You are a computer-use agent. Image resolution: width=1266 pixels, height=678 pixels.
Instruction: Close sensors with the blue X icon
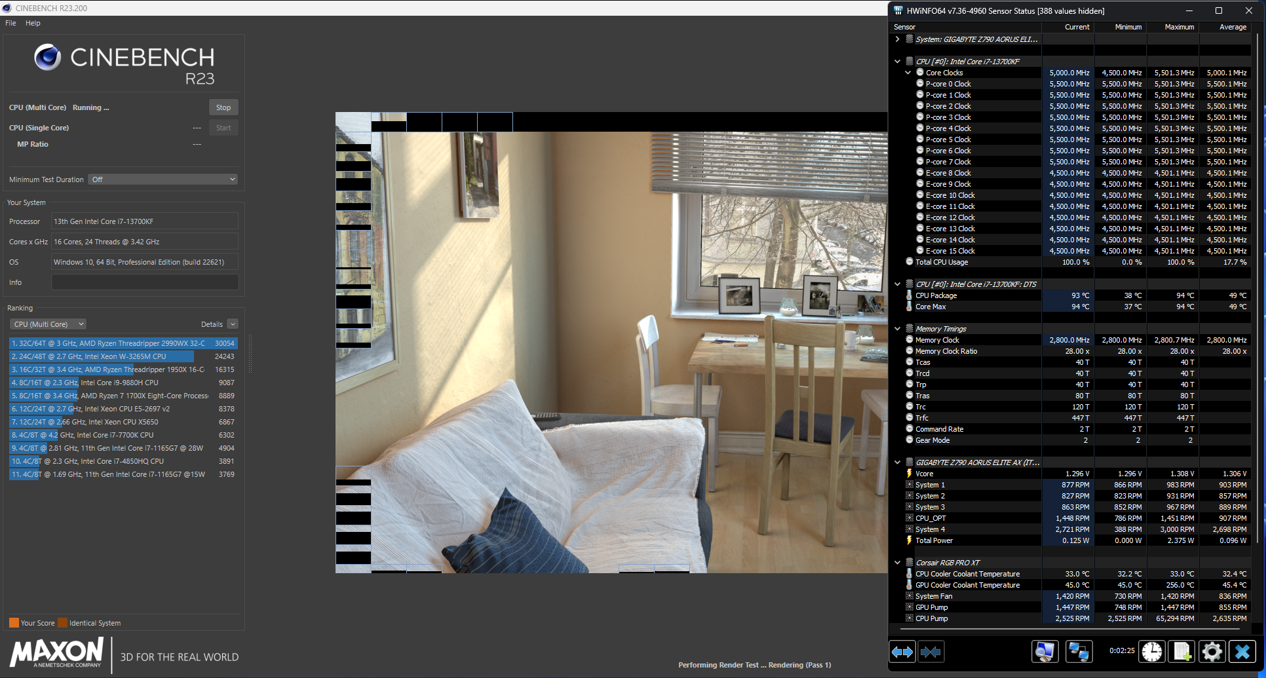[1242, 652]
